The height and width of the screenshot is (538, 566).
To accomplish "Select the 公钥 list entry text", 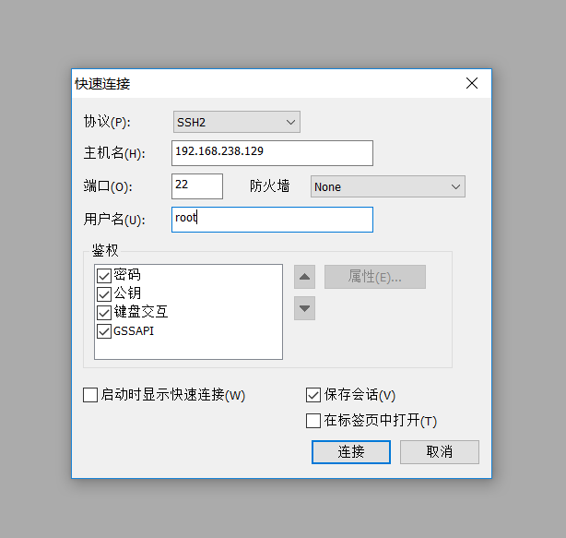I will (127, 293).
